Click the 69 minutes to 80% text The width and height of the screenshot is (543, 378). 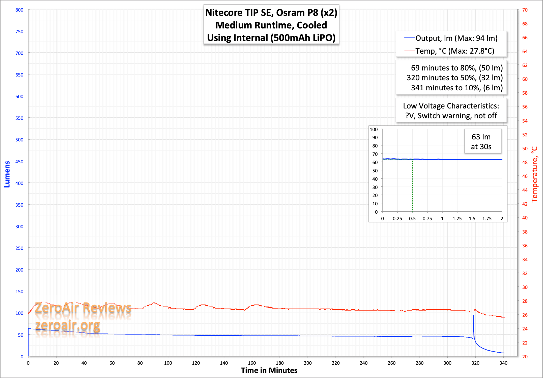pyautogui.click(x=457, y=68)
